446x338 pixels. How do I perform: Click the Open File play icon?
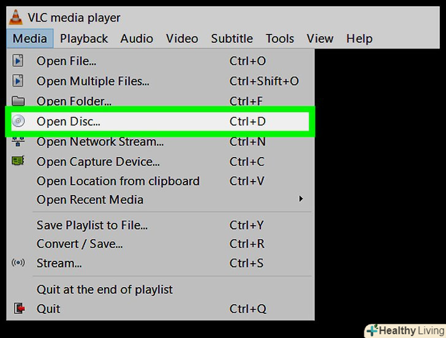click(x=18, y=61)
